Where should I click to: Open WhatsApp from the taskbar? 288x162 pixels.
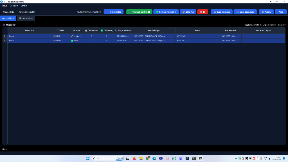pyautogui.click(x=174, y=158)
